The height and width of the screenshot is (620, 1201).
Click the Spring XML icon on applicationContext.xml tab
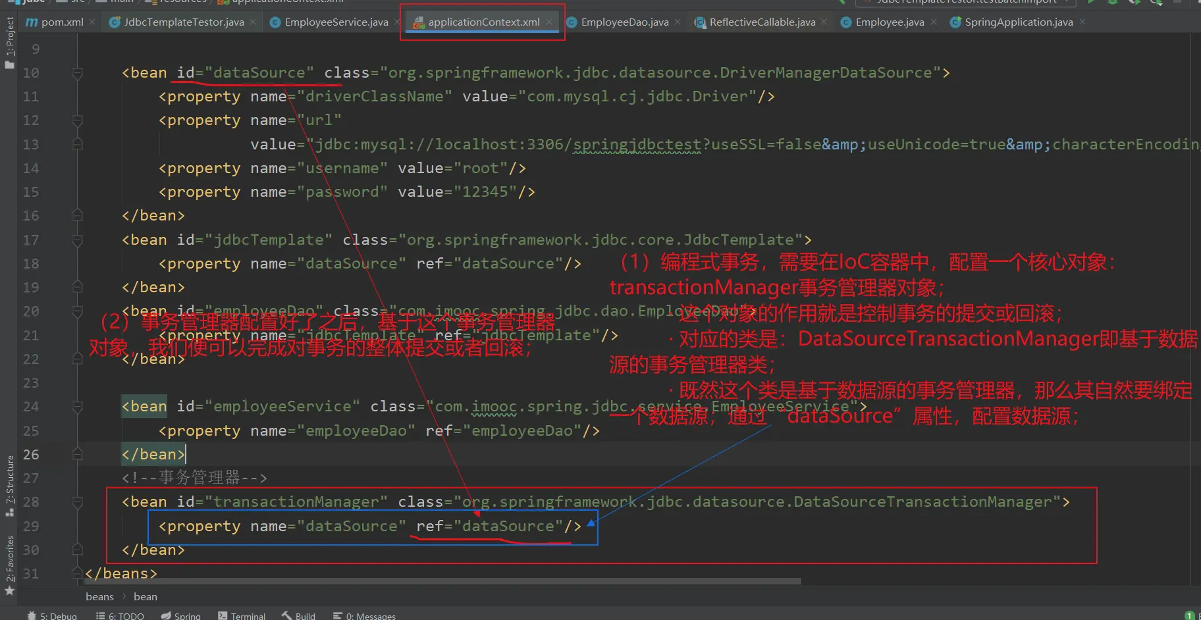click(x=419, y=23)
